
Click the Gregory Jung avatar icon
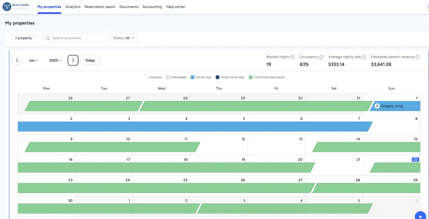(x=377, y=106)
